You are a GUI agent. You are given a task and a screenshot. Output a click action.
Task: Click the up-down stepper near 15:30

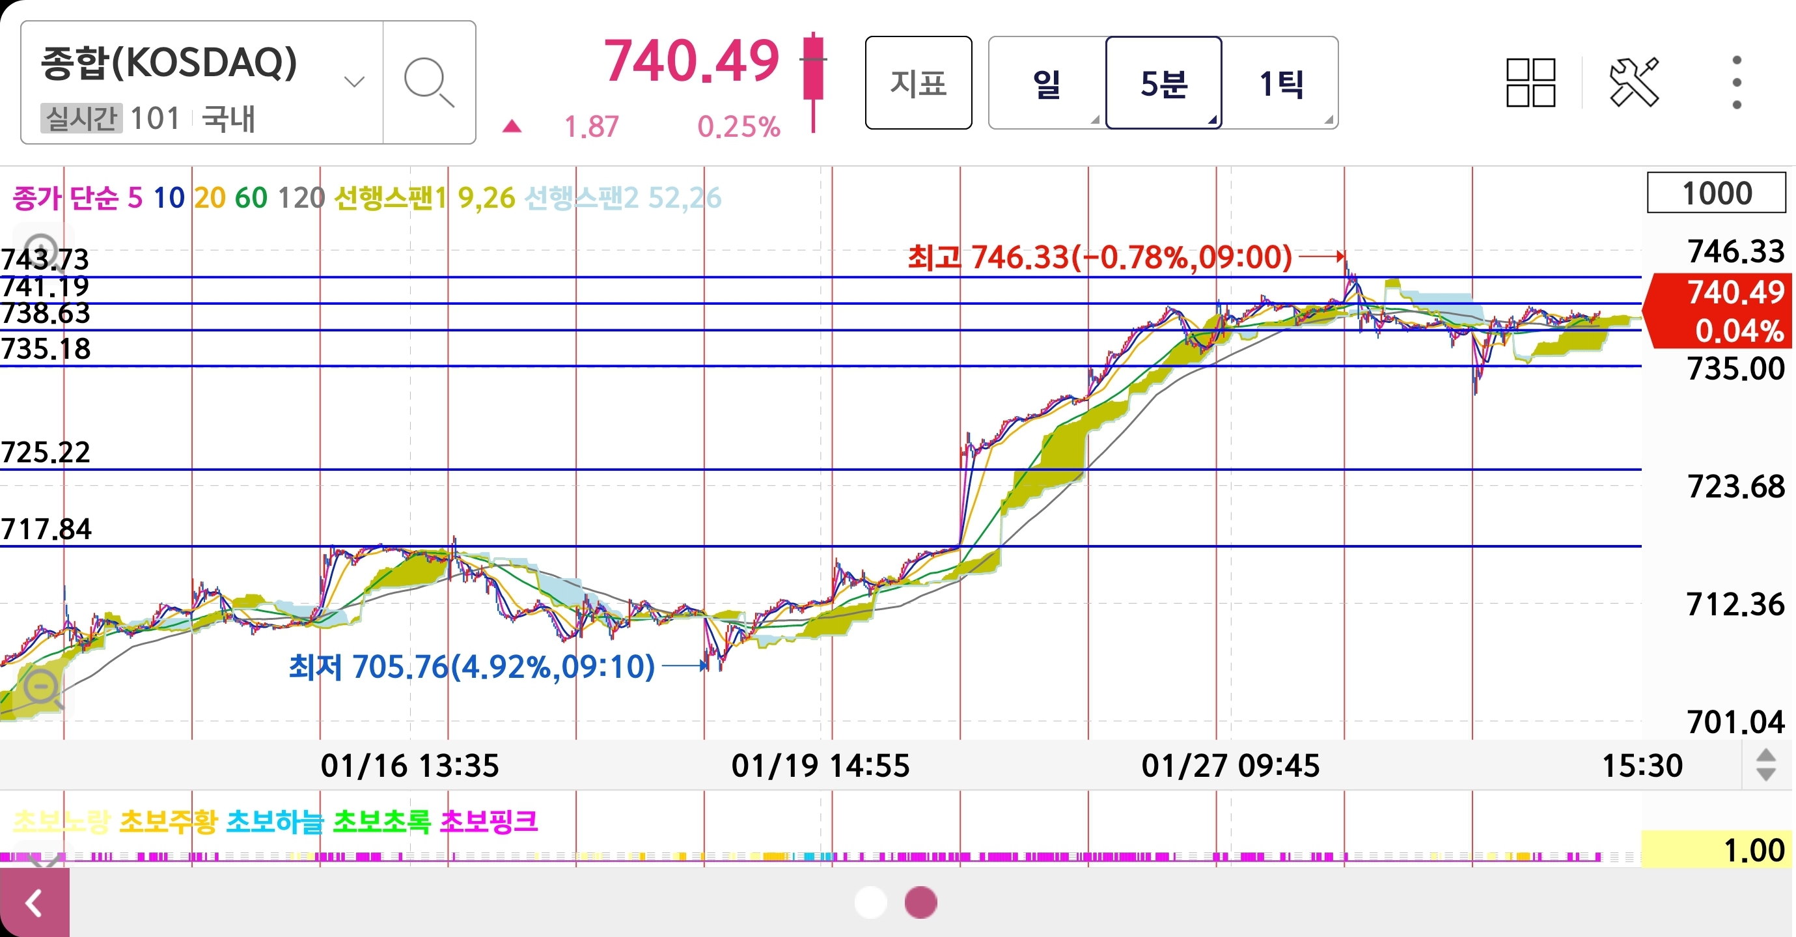[x=1765, y=766]
